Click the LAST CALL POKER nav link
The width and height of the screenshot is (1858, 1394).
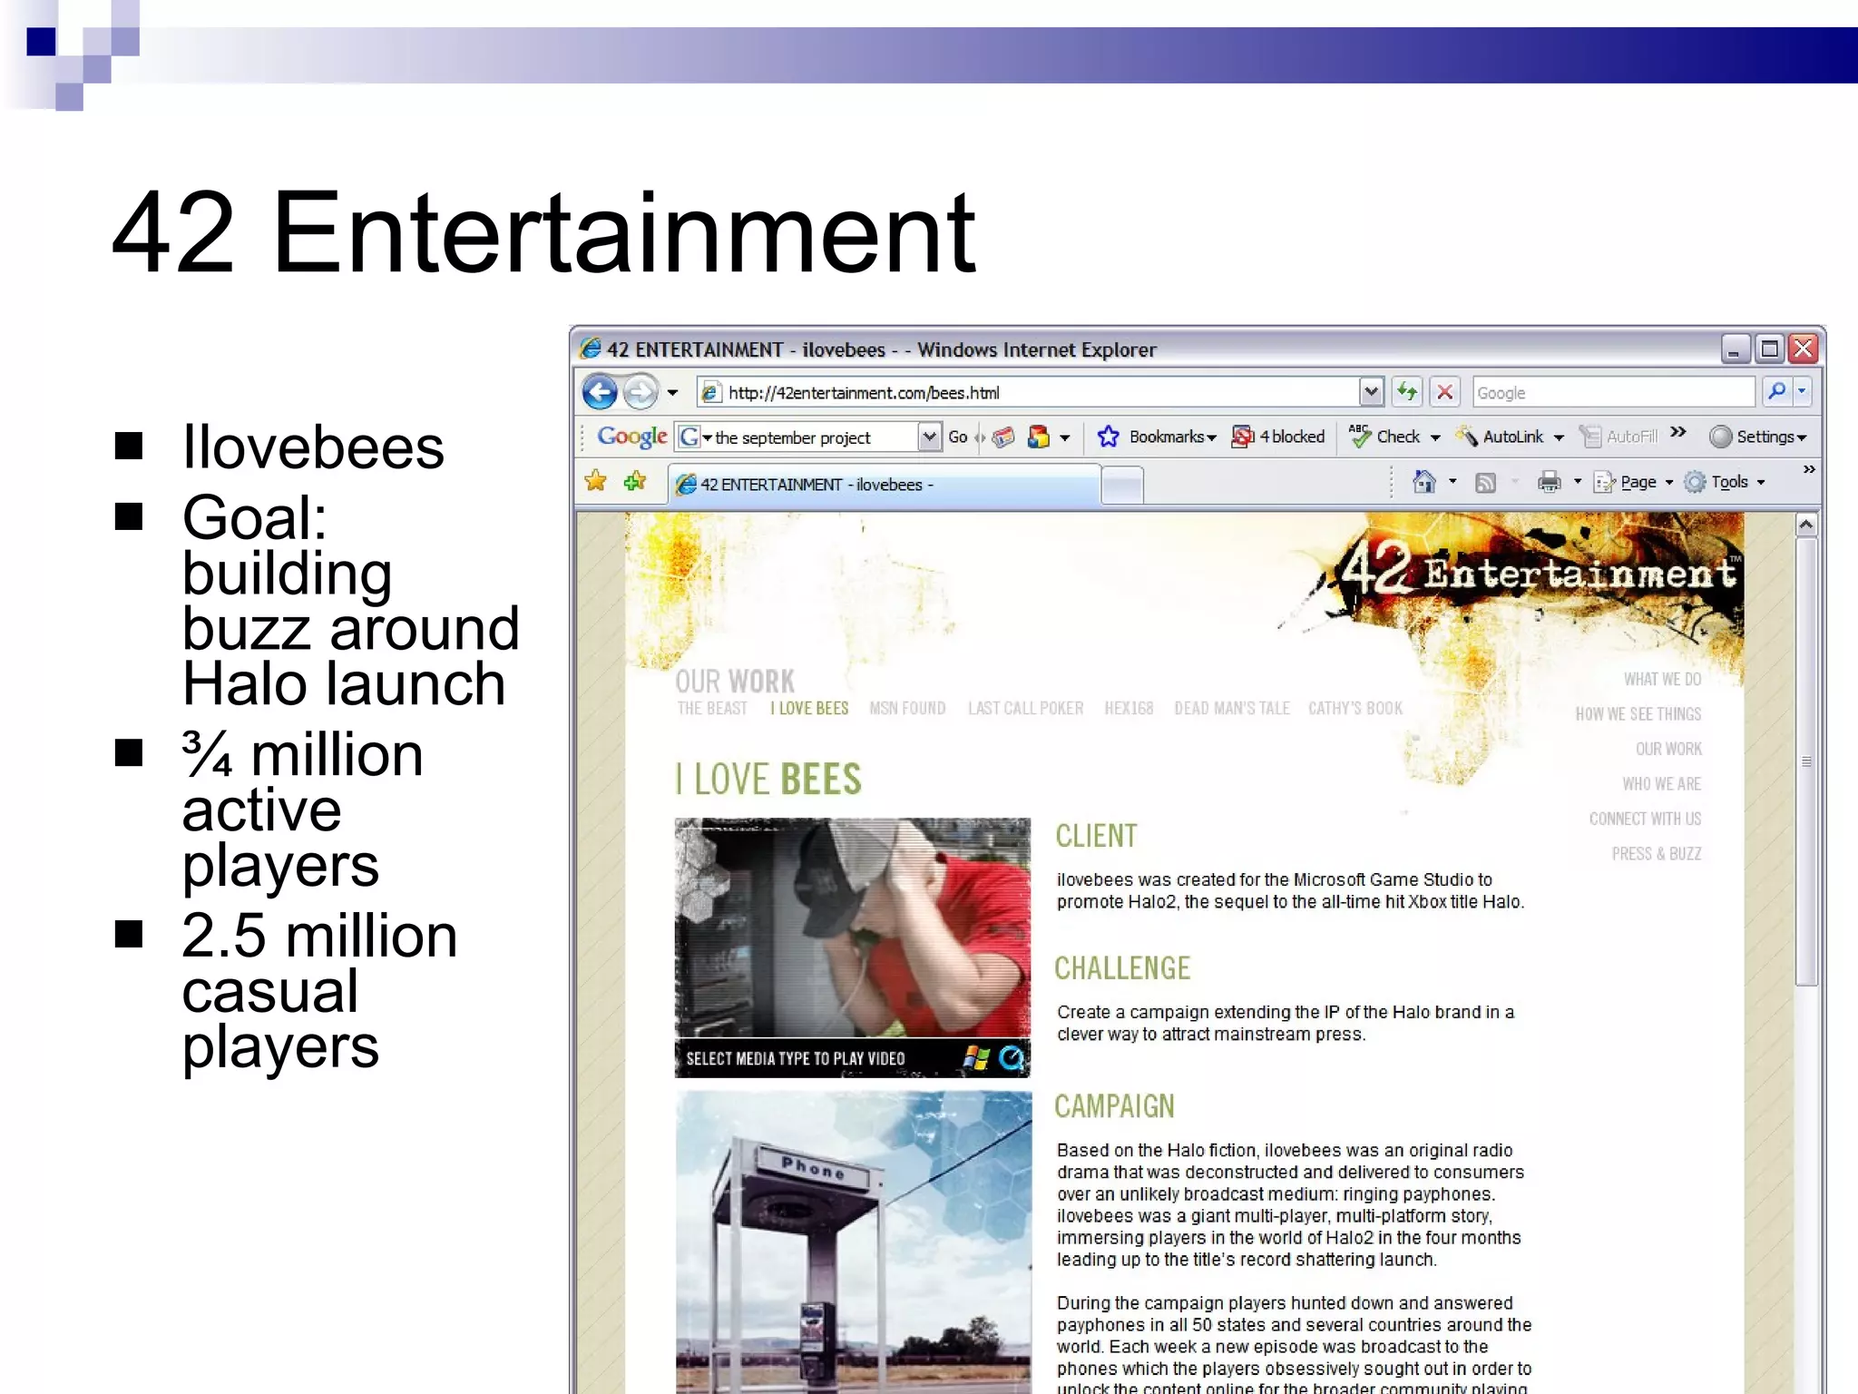[1025, 709]
